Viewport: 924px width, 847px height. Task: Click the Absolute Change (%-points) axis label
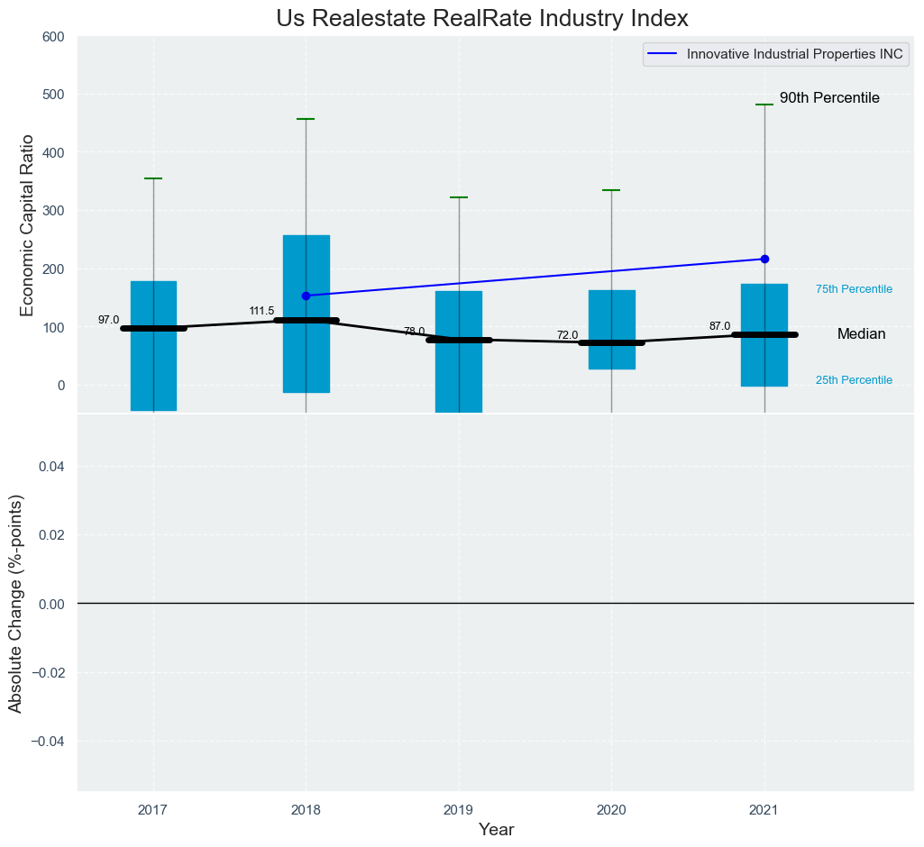tap(16, 603)
